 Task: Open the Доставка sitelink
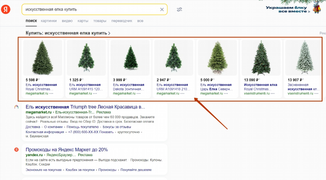[33, 127]
